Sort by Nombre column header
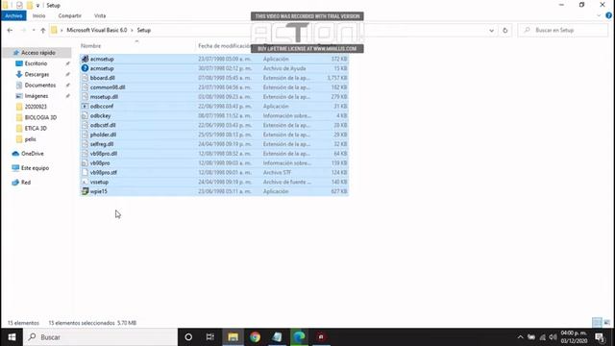This screenshot has width=615, height=346. tap(91, 46)
